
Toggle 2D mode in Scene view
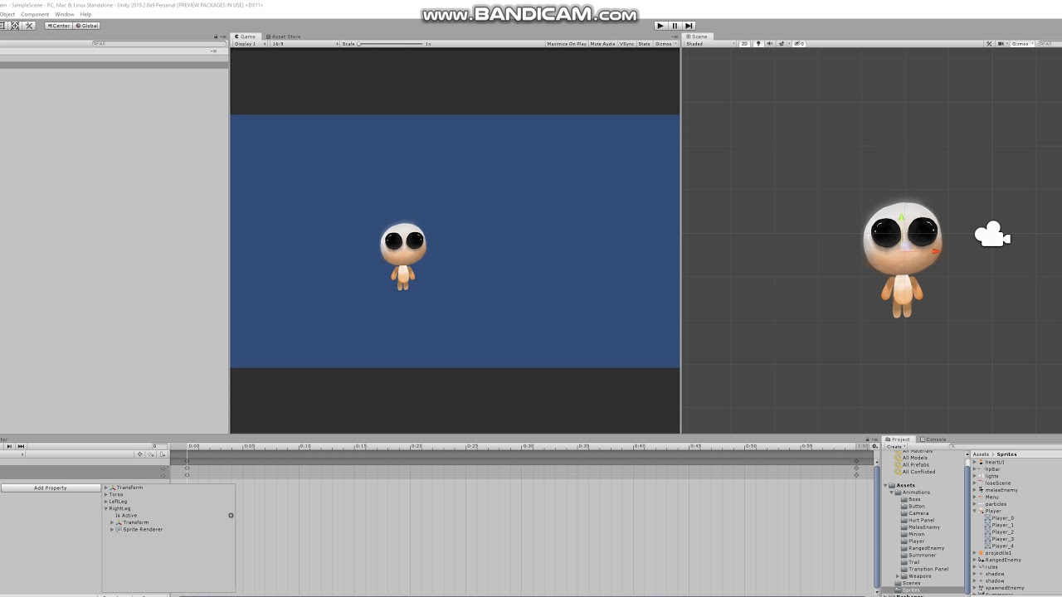[x=744, y=44]
